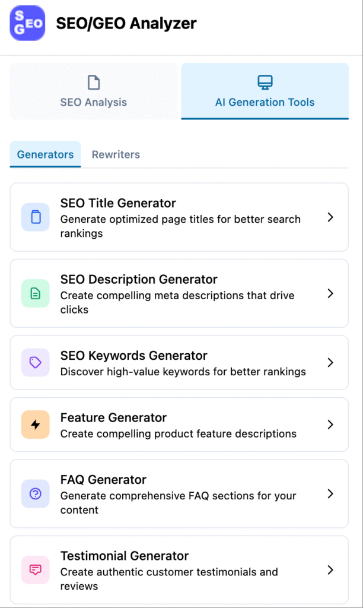Select the Generators tab

click(45, 154)
